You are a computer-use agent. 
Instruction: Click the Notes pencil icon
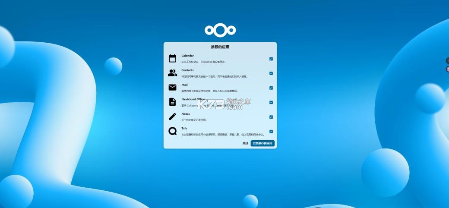click(x=172, y=117)
